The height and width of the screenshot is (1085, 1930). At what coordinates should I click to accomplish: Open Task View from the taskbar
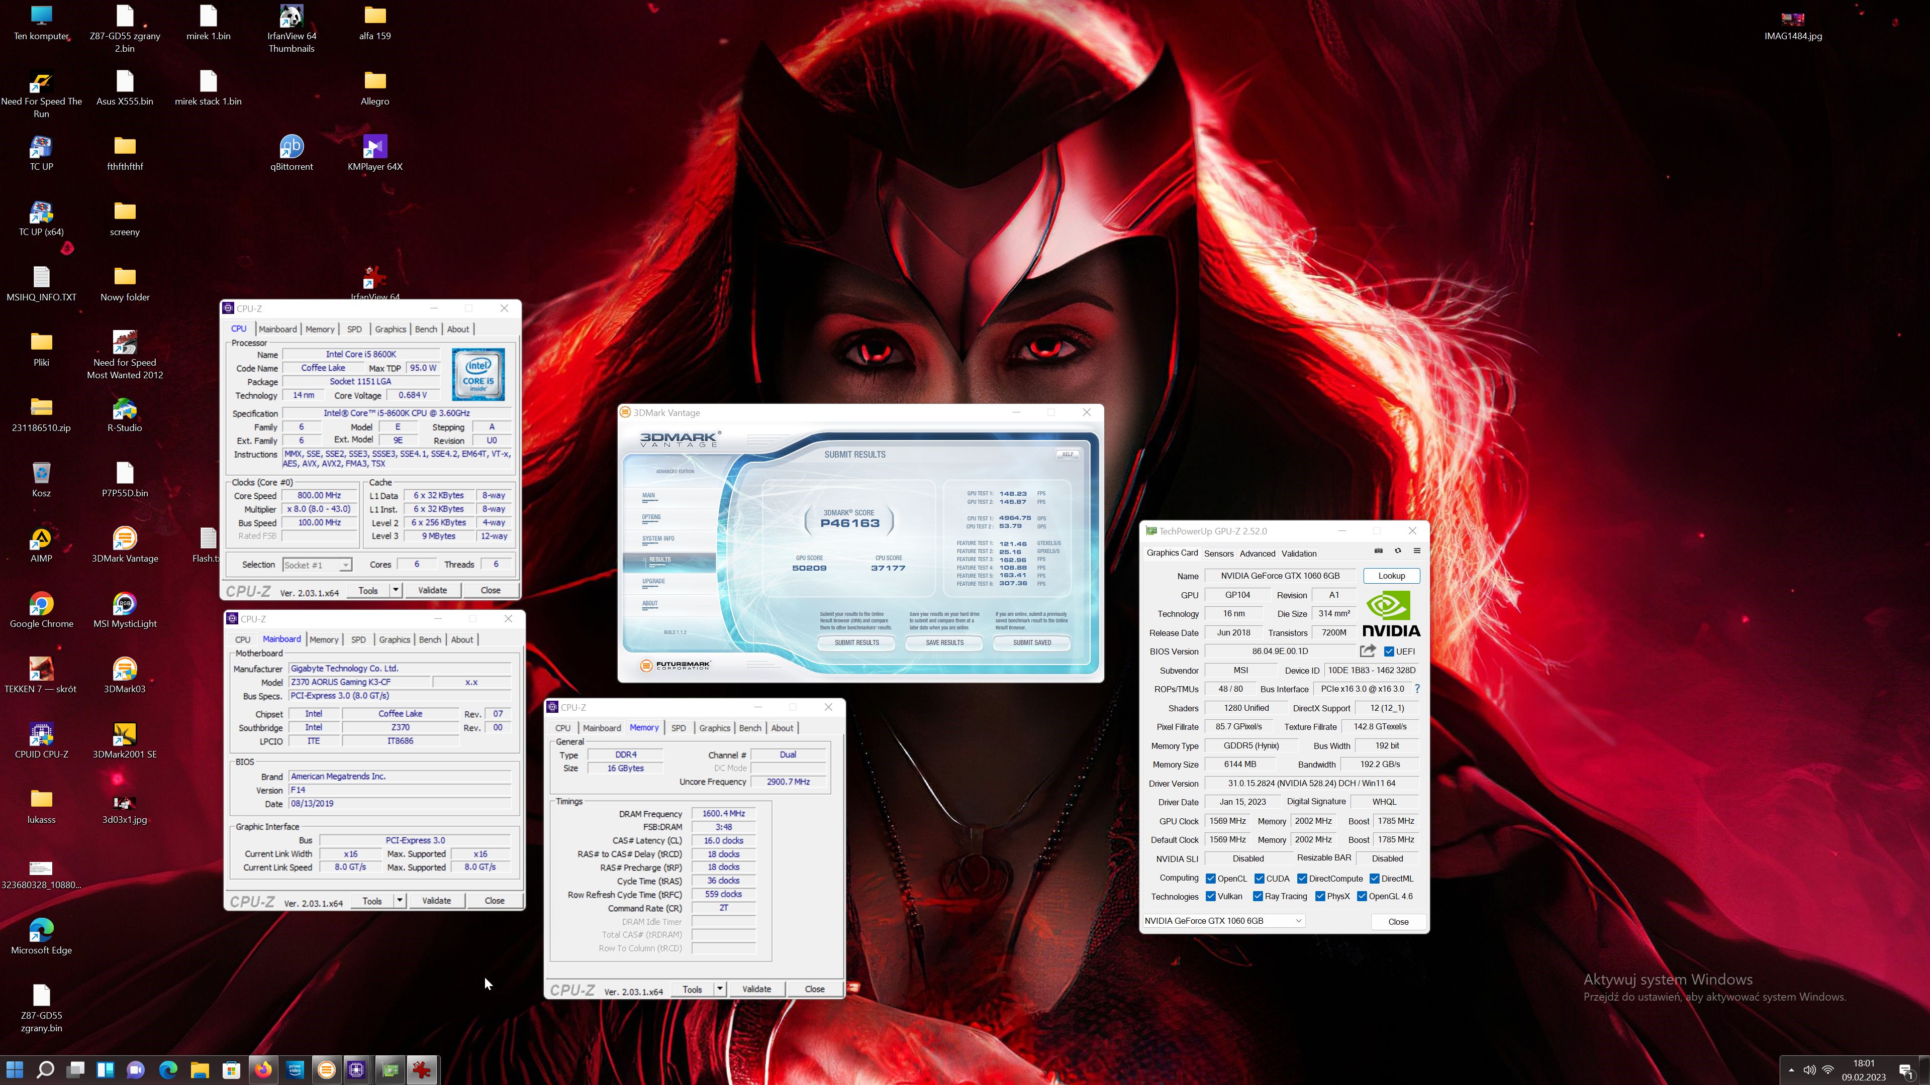pos(76,1070)
